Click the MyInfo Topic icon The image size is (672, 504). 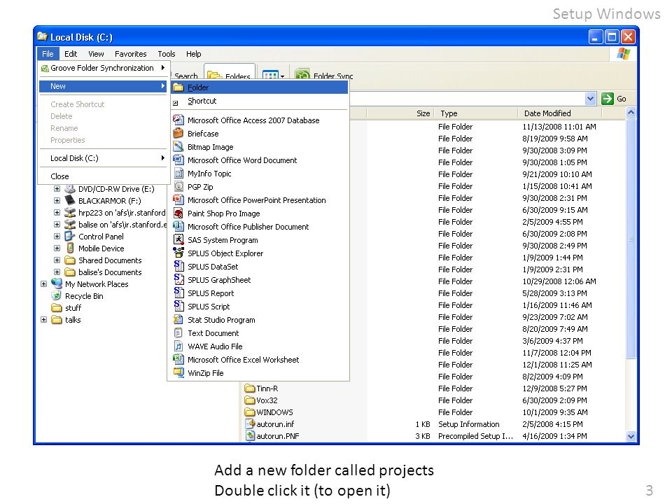click(x=178, y=173)
